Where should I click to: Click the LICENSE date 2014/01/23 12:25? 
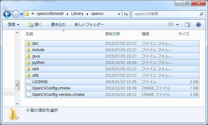pyautogui.click(x=121, y=82)
